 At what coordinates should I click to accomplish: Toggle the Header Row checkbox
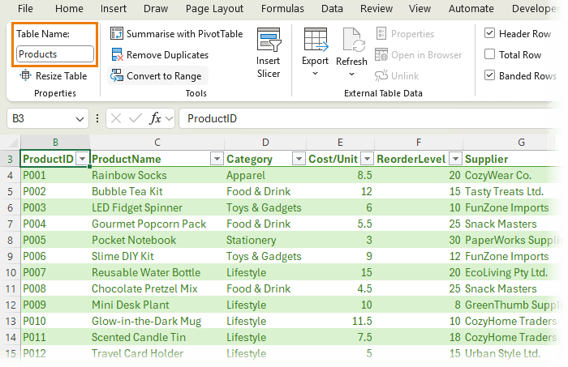(490, 34)
